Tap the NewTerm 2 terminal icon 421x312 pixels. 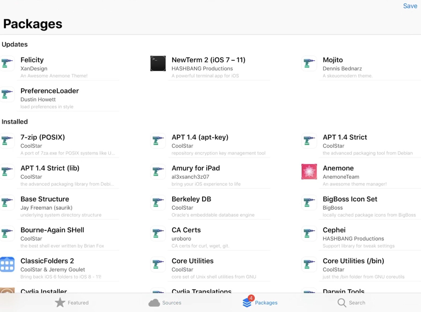coord(158,63)
